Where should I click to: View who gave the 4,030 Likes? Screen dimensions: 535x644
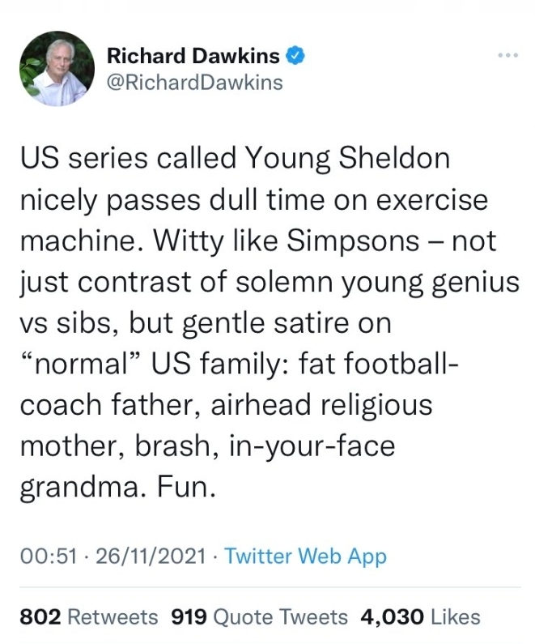tap(421, 617)
